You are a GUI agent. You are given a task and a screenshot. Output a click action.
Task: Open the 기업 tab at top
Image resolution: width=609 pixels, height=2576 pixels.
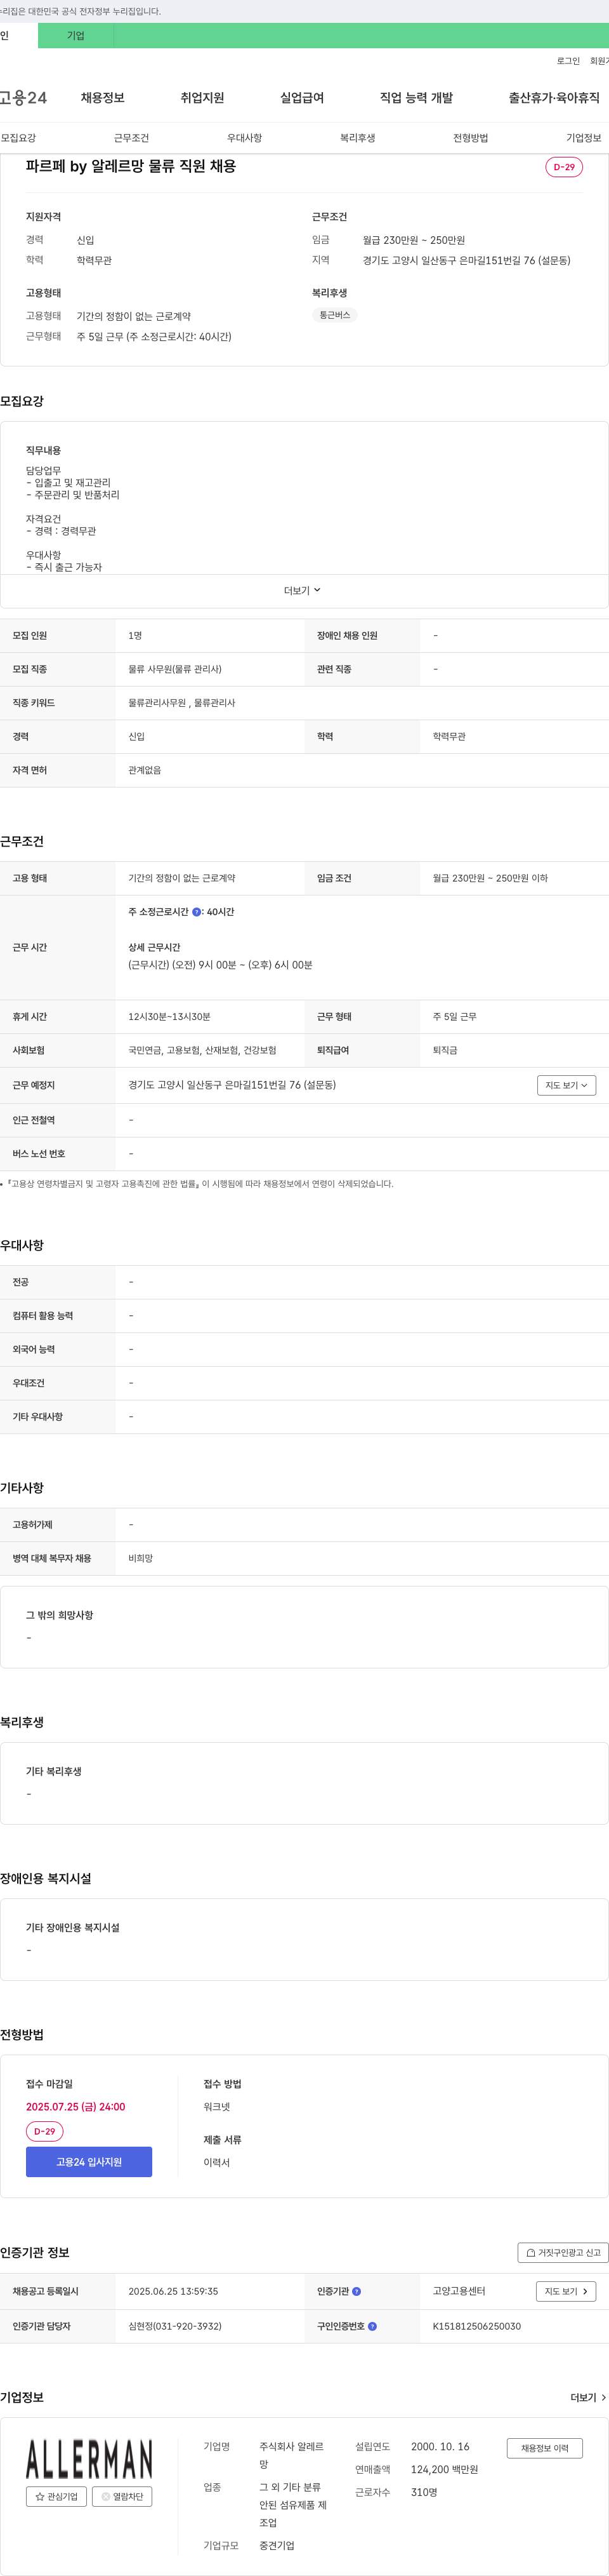(x=76, y=35)
